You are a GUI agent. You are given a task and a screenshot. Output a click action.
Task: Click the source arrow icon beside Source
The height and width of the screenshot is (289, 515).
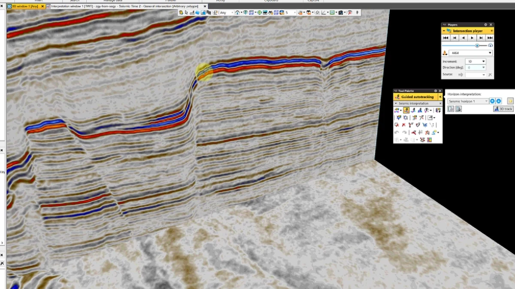460,74
